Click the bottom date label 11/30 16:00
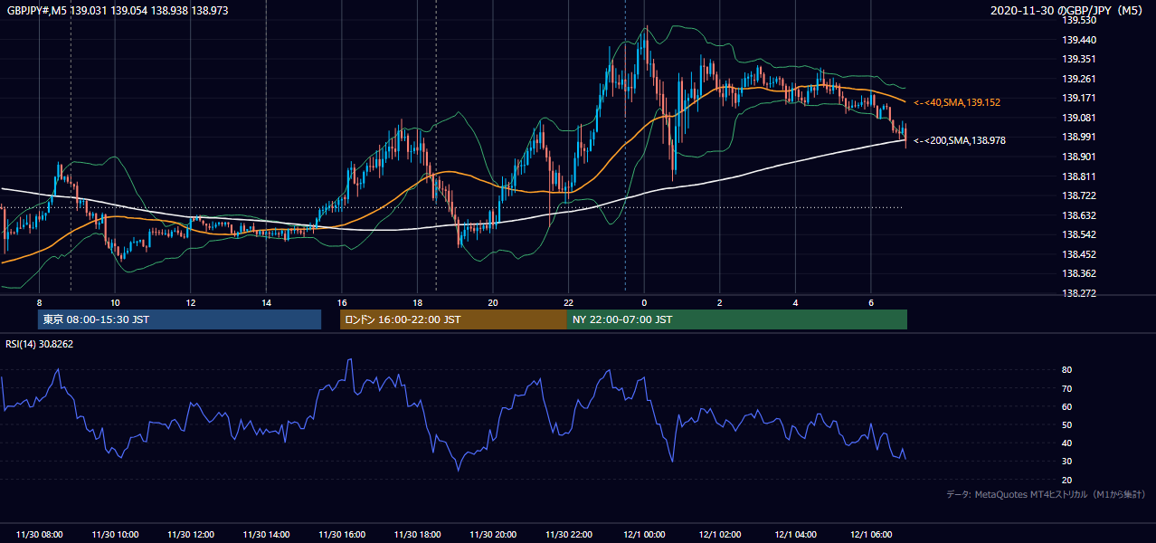 coord(342,535)
